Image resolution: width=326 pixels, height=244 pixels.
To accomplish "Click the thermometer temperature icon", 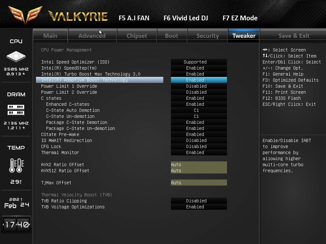I will (17, 165).
